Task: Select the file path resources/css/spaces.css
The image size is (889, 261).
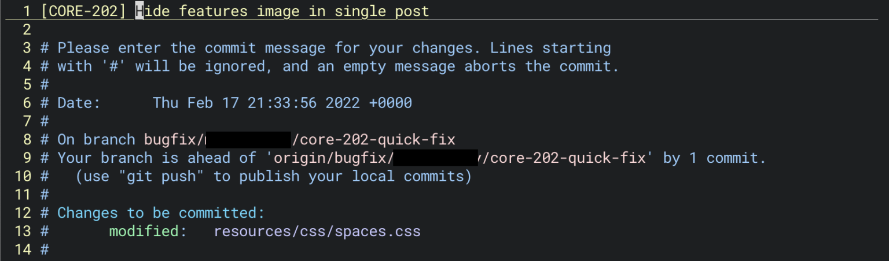Action: tap(317, 232)
